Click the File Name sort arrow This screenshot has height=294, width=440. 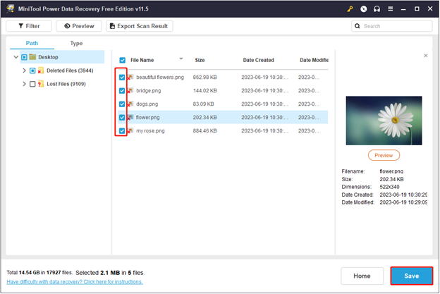pyautogui.click(x=181, y=59)
